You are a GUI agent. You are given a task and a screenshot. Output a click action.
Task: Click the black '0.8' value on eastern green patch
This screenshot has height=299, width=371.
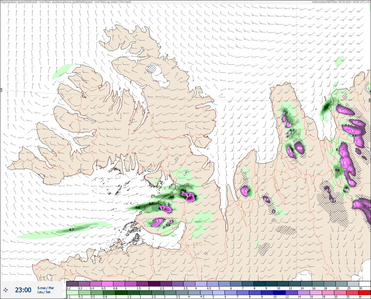pos(337,170)
